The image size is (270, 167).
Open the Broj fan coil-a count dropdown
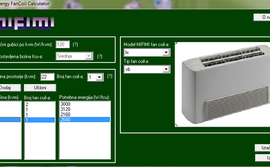[99, 77]
